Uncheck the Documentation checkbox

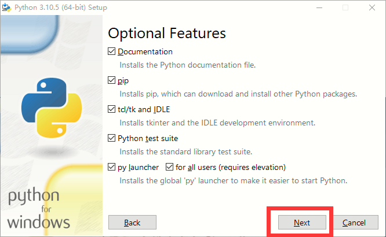tap(112, 51)
